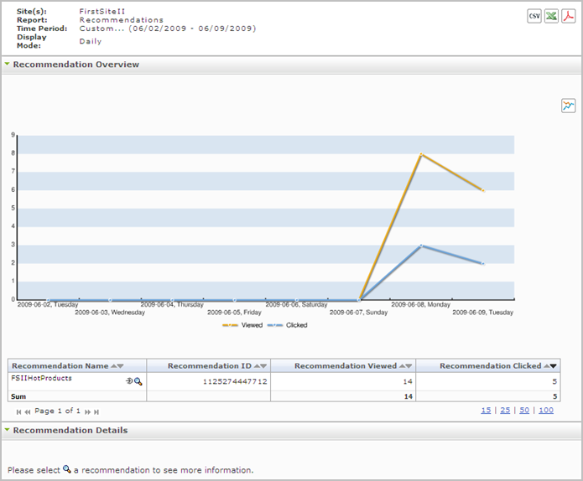Export the report to Excel

551,16
